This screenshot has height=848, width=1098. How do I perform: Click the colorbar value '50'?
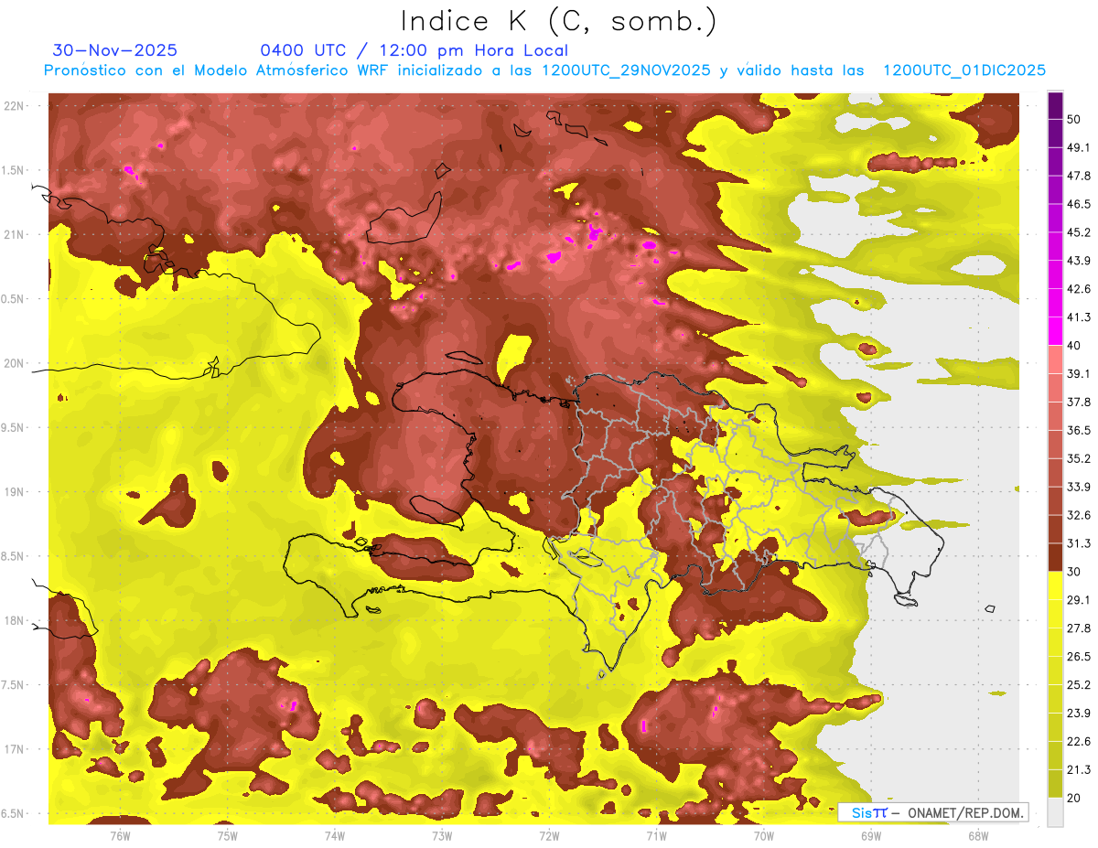coord(1074,119)
